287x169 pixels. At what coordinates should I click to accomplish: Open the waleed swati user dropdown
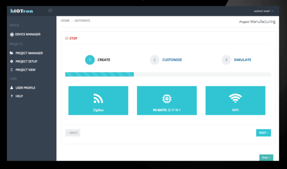pyautogui.click(x=263, y=11)
